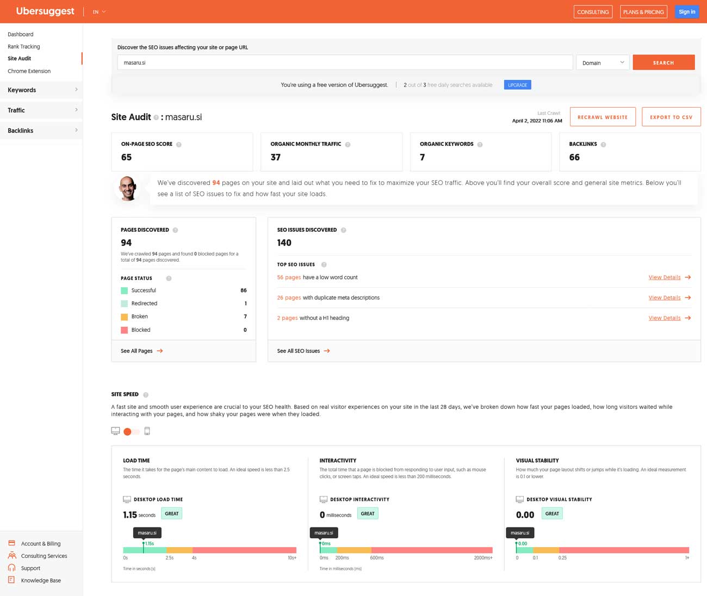Click the CONSULTING button
This screenshot has width=707, height=596.
[593, 12]
